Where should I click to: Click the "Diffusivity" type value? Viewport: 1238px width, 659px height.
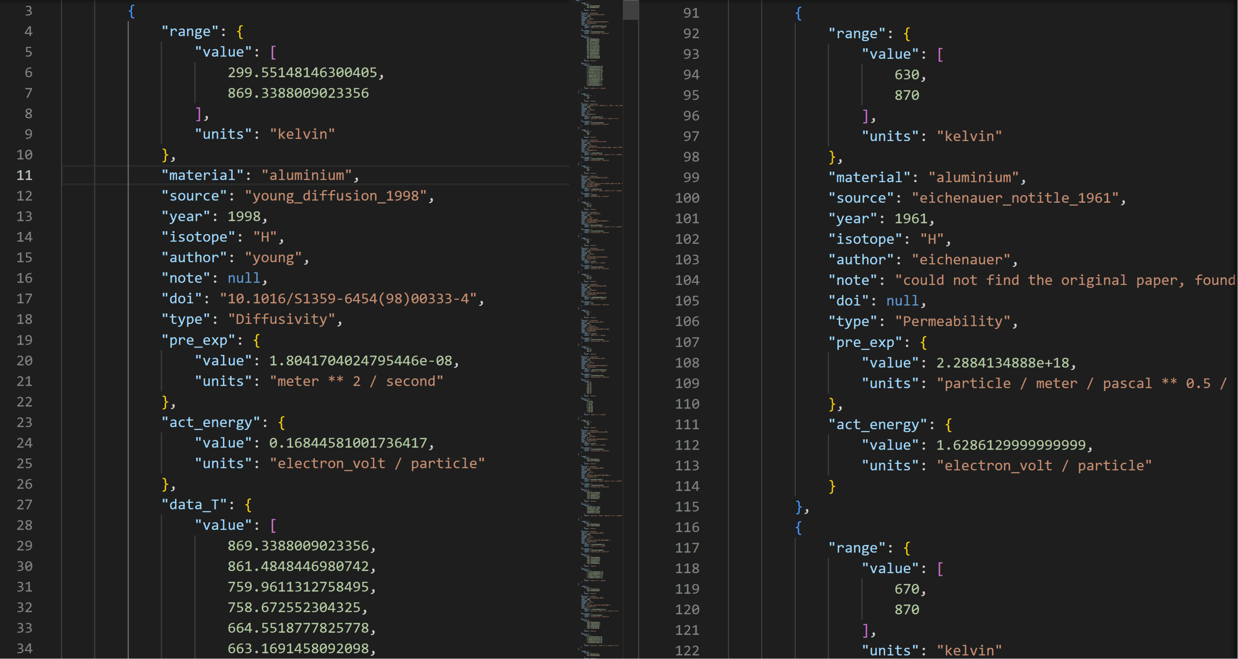click(281, 319)
